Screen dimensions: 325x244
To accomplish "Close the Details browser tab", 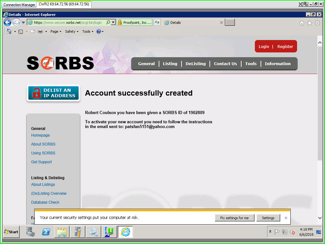I will tap(221, 23).
